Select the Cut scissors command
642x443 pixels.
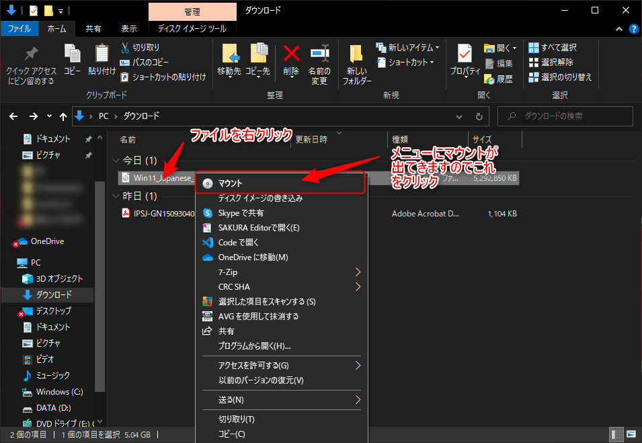(140, 48)
